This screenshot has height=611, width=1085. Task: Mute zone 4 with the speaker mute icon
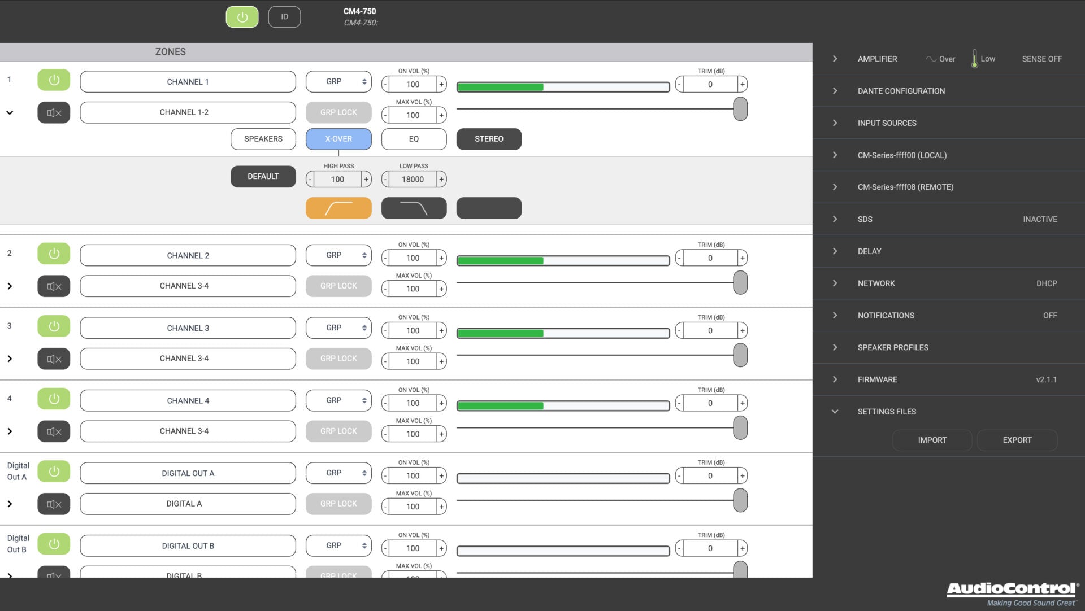[54, 431]
